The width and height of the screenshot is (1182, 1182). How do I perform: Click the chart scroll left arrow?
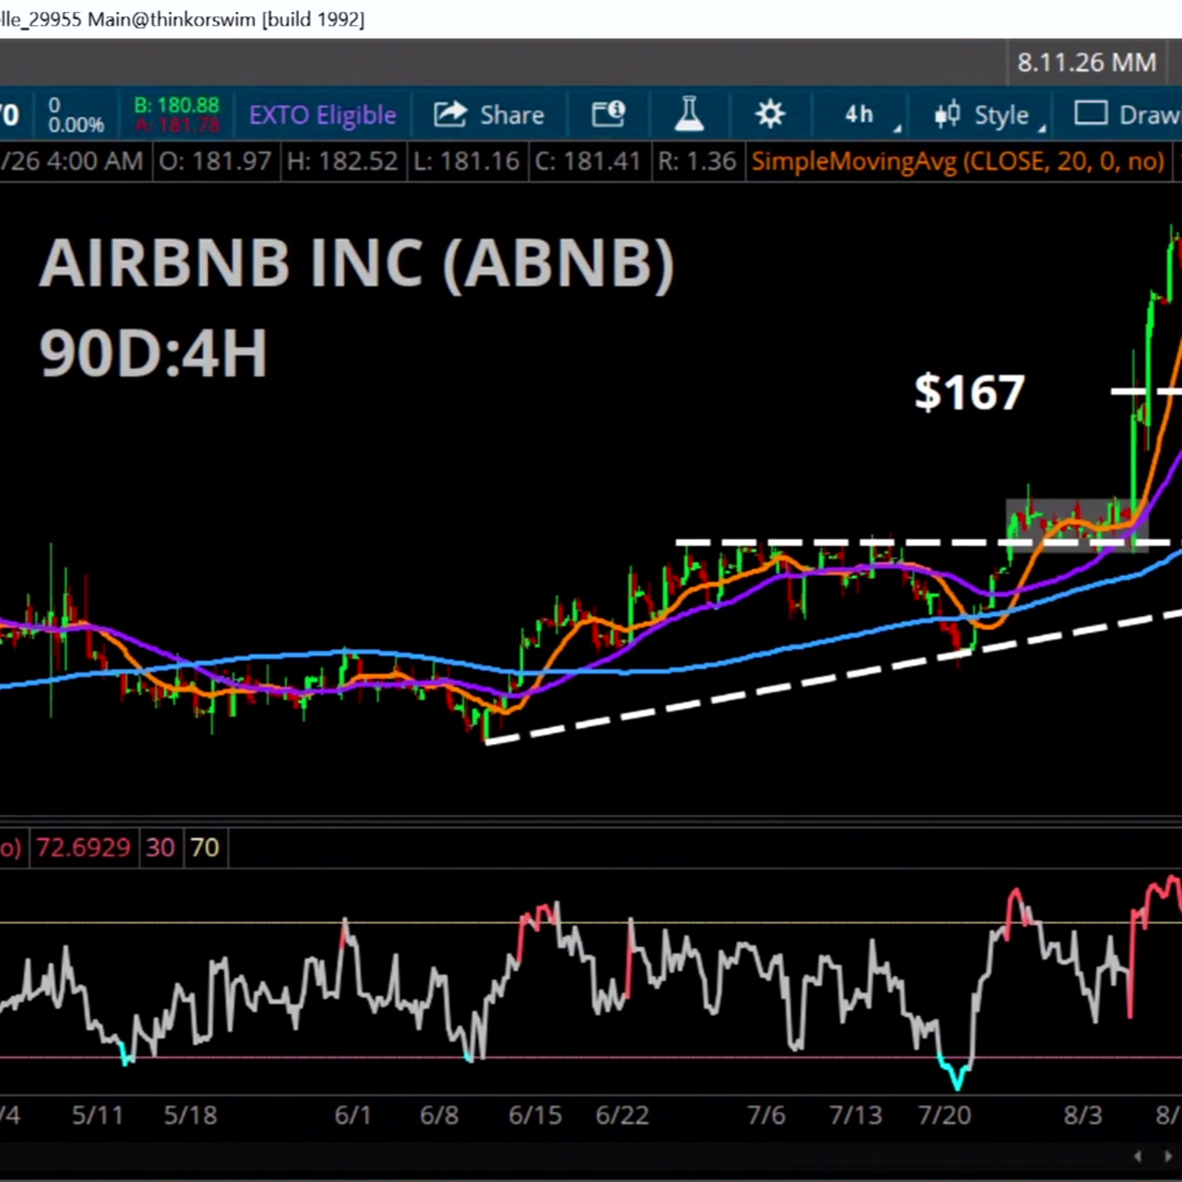tap(1138, 1156)
